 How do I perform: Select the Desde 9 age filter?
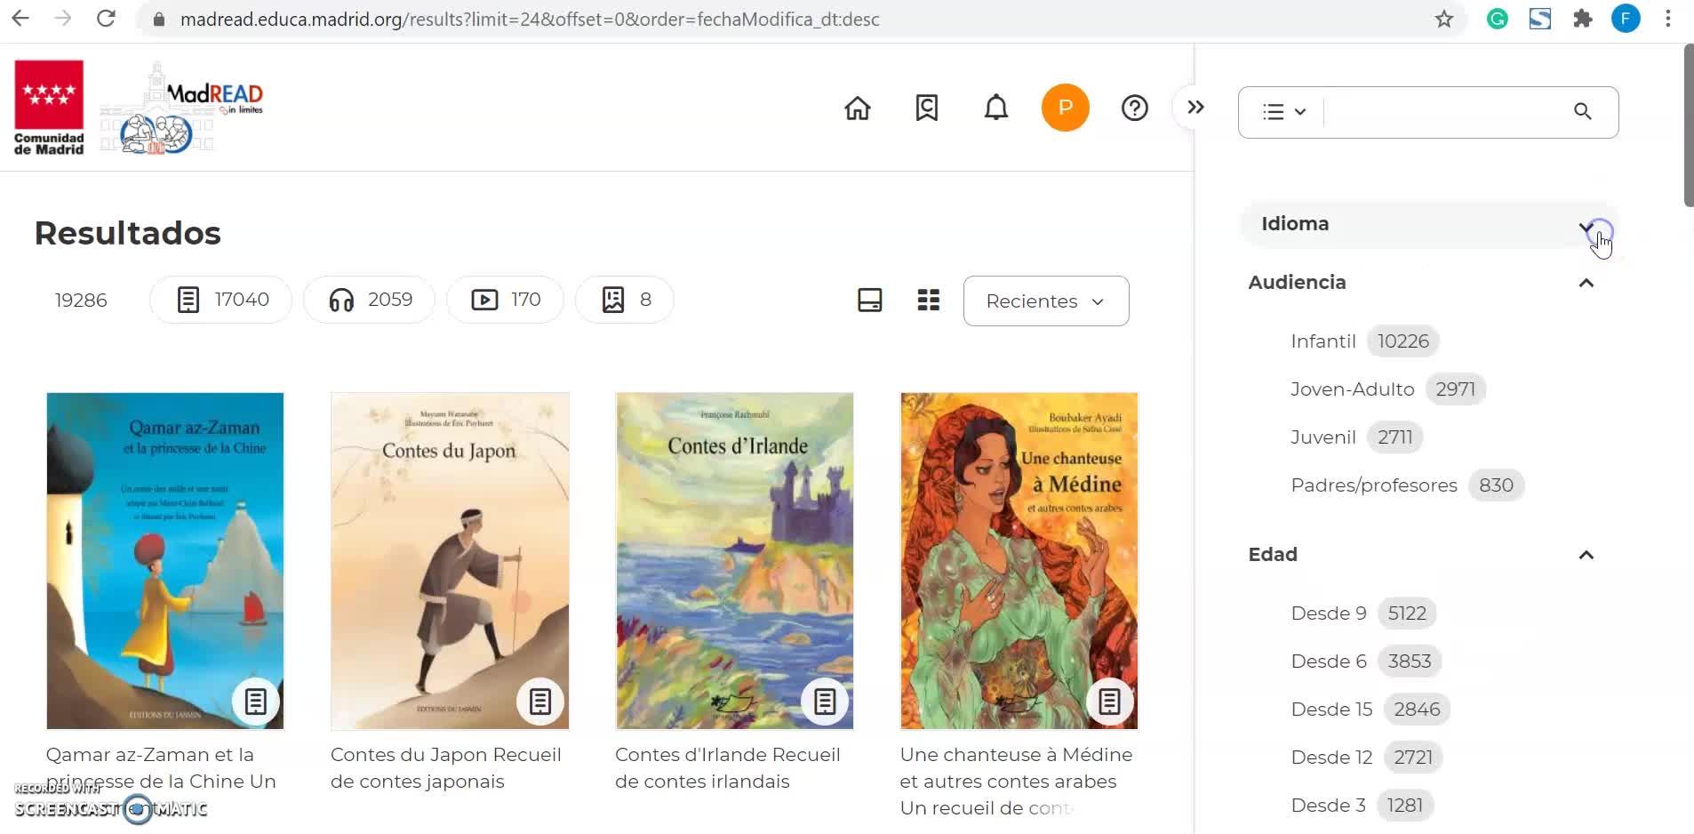tap(1328, 613)
